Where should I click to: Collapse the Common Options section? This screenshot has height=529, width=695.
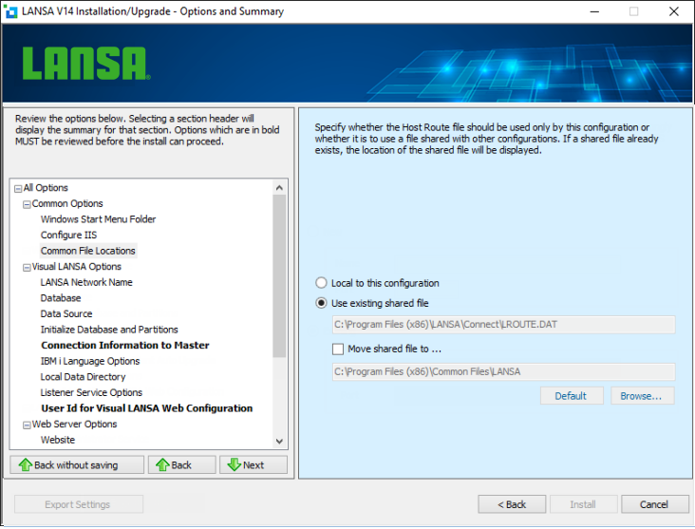[27, 204]
